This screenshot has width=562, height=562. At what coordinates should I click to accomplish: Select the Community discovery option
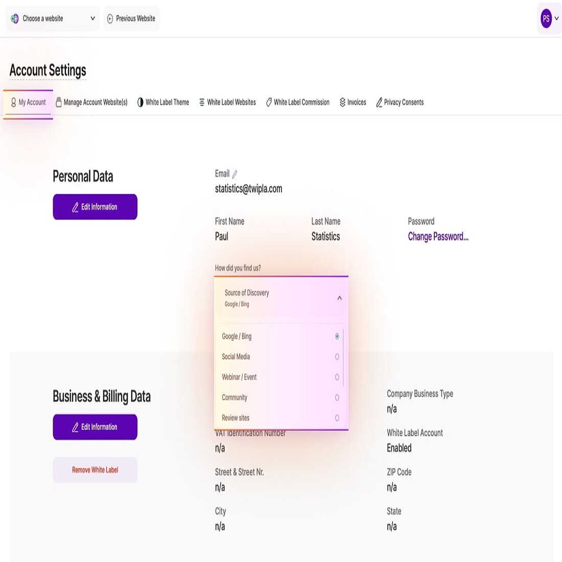point(337,397)
